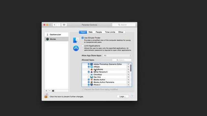Image resolution: width=207 pixels, height=116 pixels.
Task: Open the 4+ rating for Adobe Photoshop Elements Editor
Action: point(128,64)
